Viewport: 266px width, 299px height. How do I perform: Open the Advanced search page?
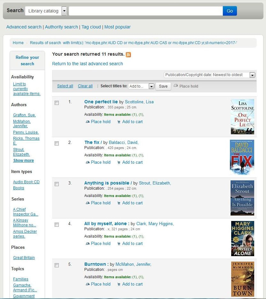point(24,27)
